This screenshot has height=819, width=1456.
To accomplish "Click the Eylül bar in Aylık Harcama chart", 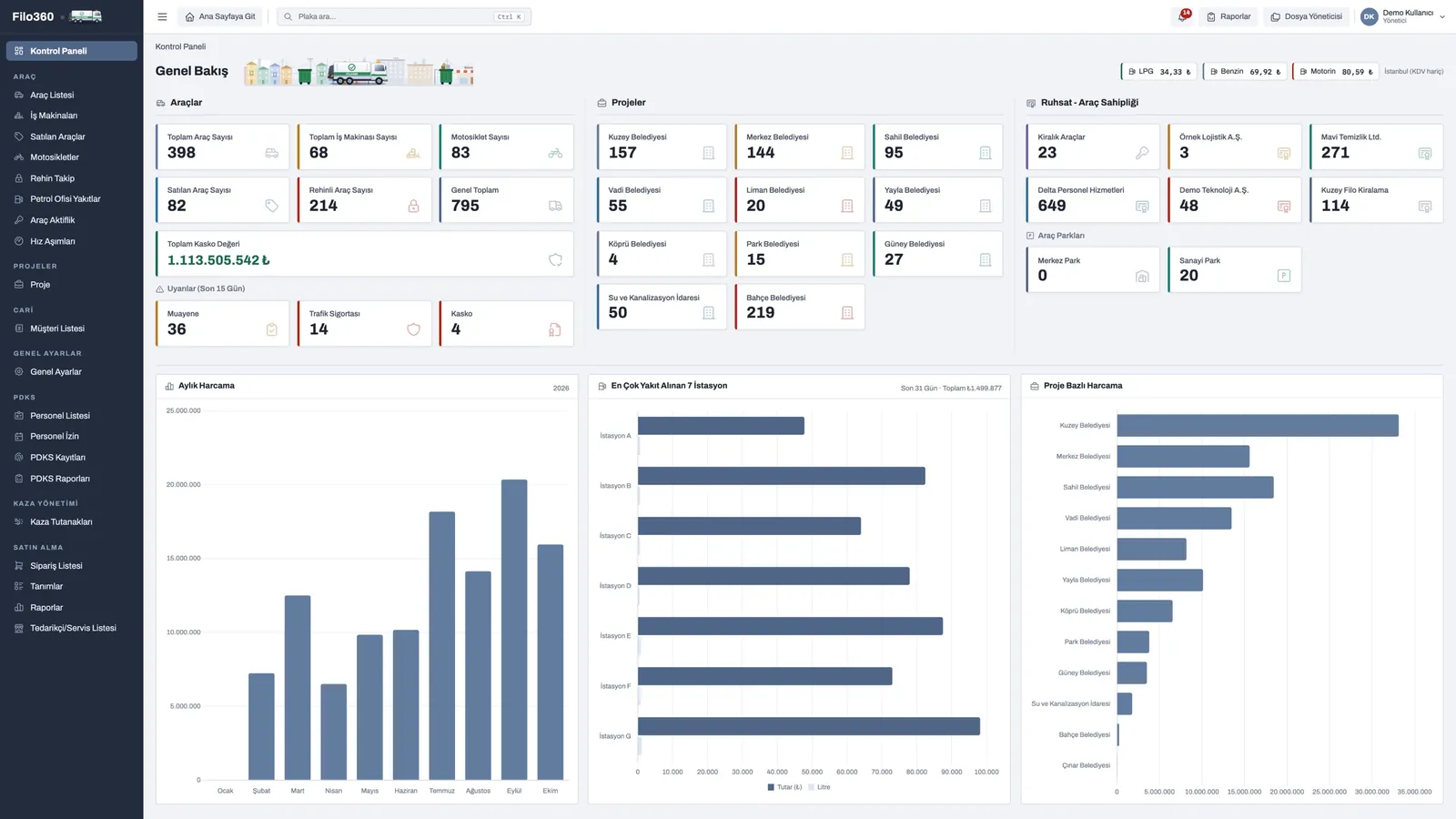I will click(x=514, y=630).
